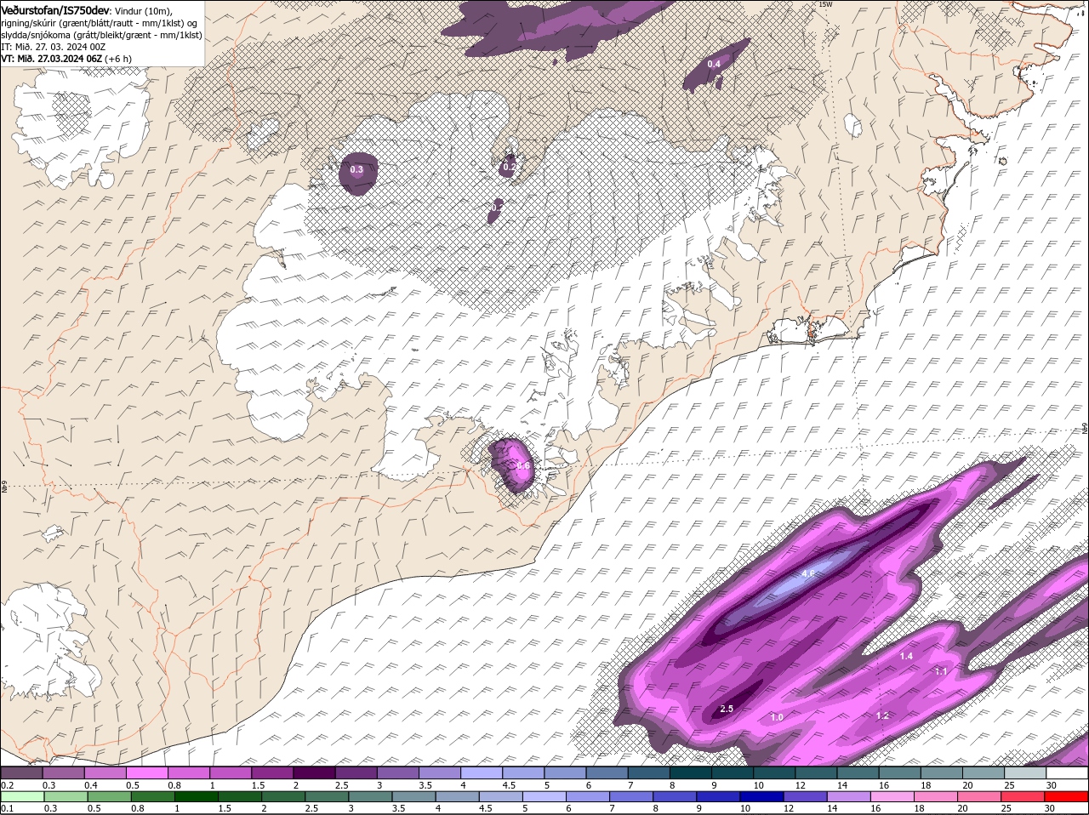This screenshot has width=1089, height=815.
Task: Pick lower legend swatch starting at 0.1
Action: coord(22,796)
